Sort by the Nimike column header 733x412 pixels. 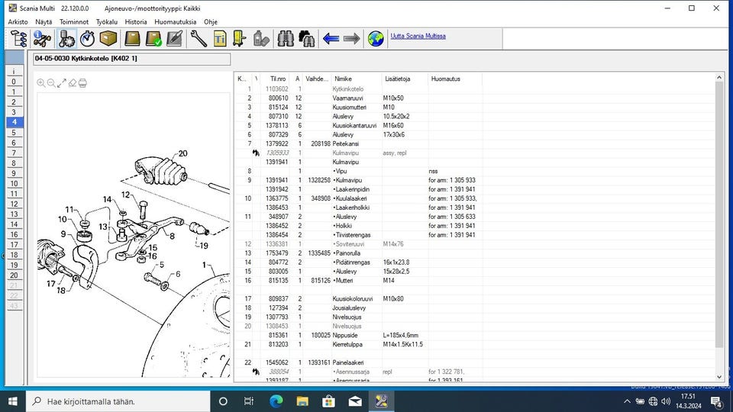(x=343, y=79)
